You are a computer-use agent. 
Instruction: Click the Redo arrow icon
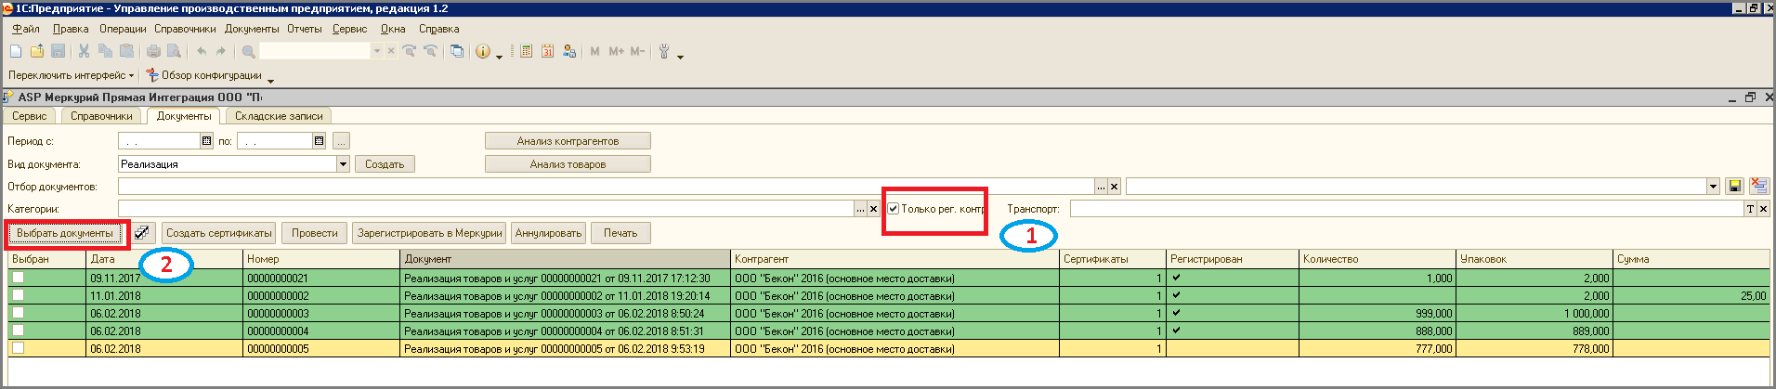(221, 51)
